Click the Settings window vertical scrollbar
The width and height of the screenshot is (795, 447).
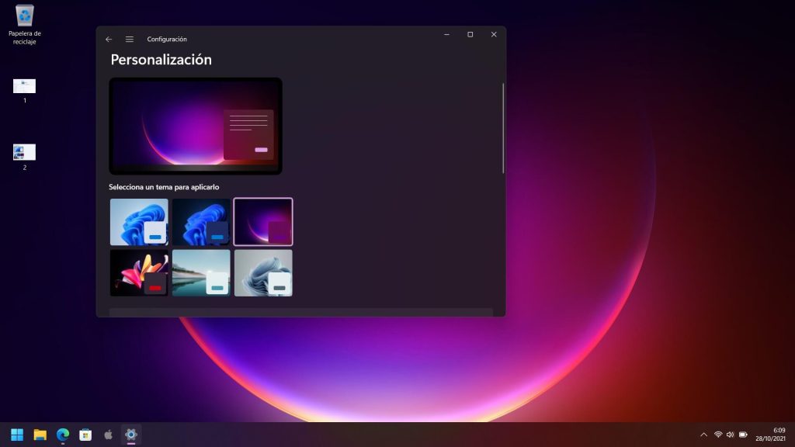coord(503,128)
